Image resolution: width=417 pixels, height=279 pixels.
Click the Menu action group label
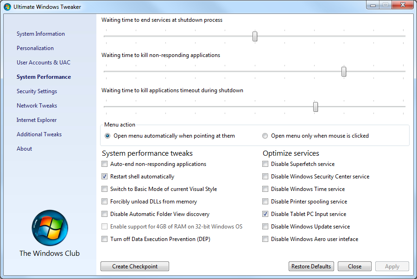(x=120, y=125)
